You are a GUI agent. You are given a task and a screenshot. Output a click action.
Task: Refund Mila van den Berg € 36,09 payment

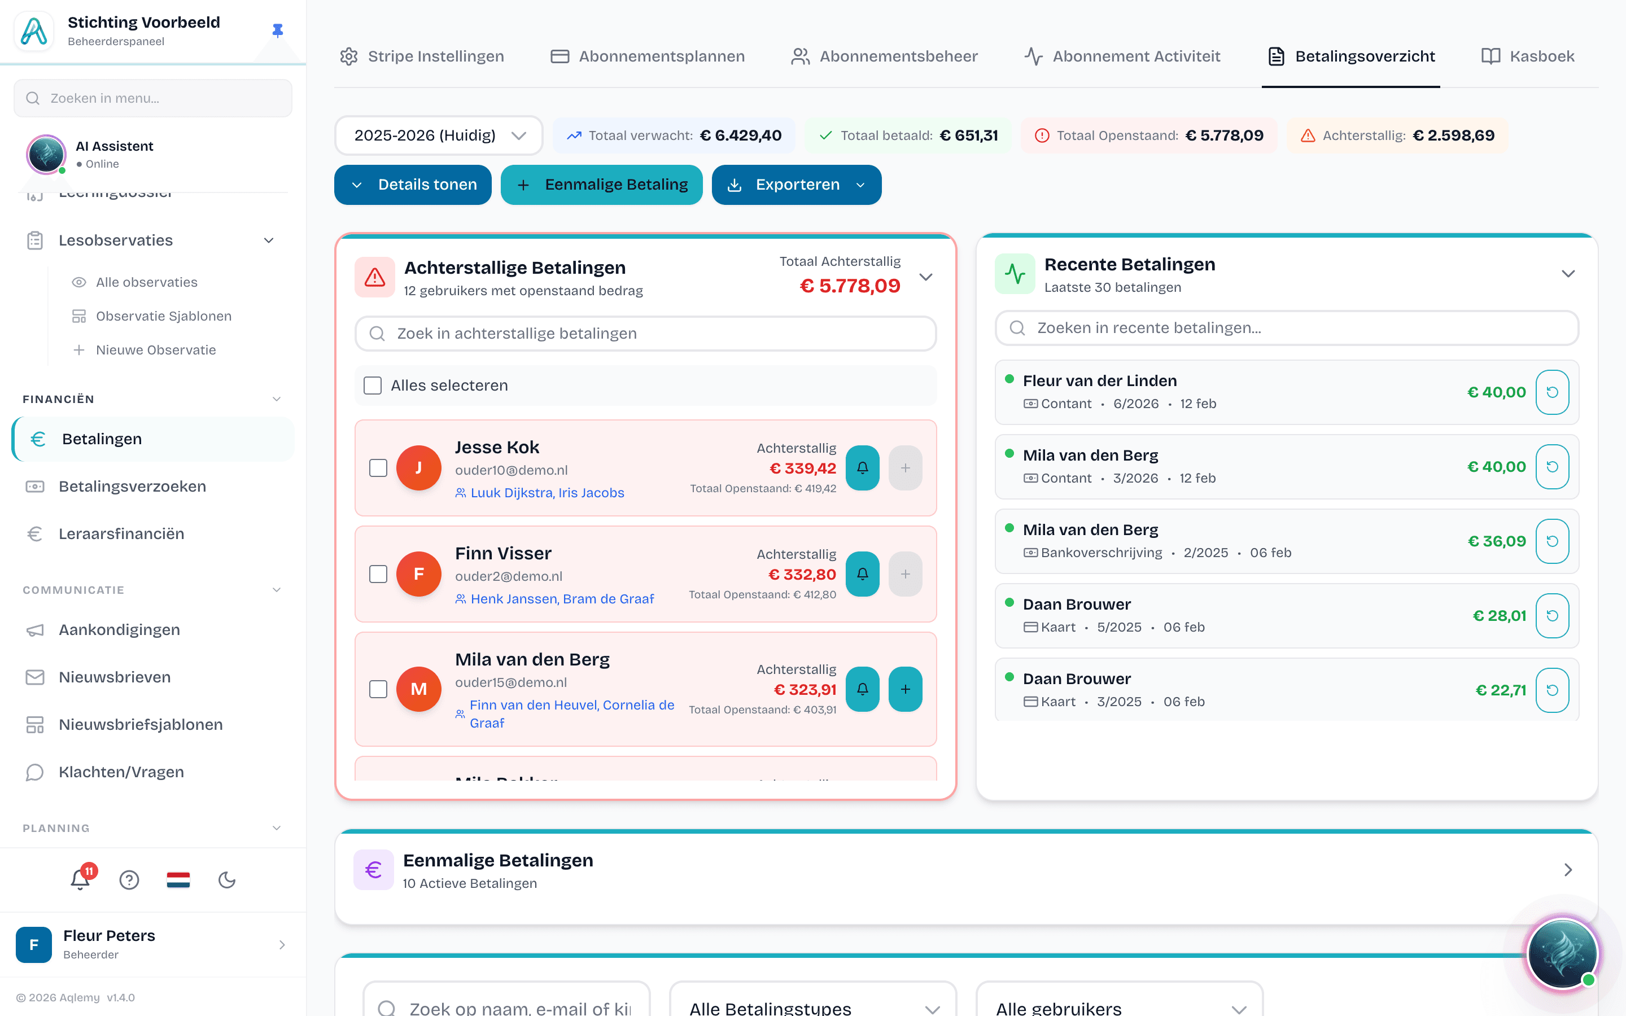click(1552, 542)
